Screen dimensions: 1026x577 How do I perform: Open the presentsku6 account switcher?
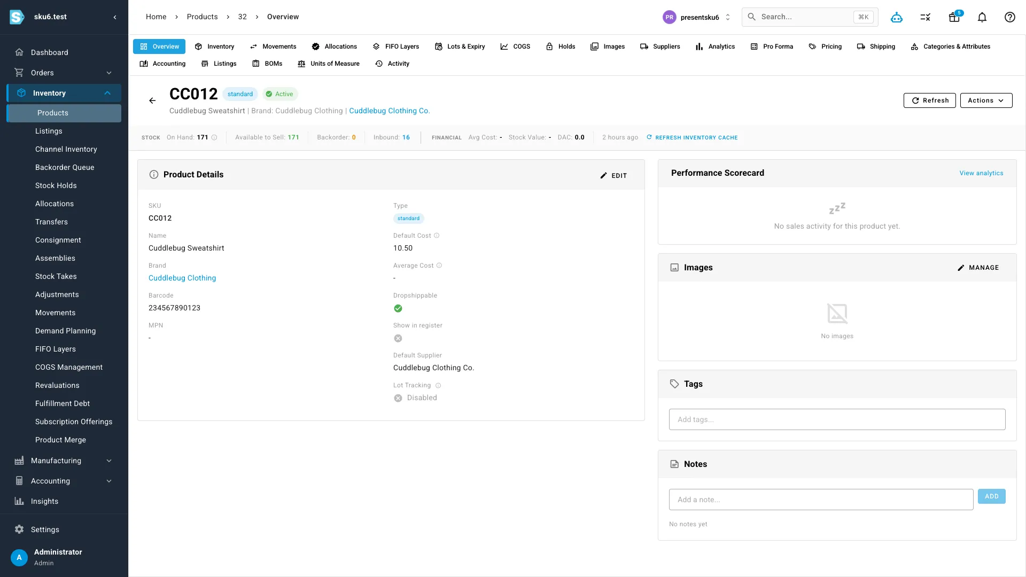(697, 17)
